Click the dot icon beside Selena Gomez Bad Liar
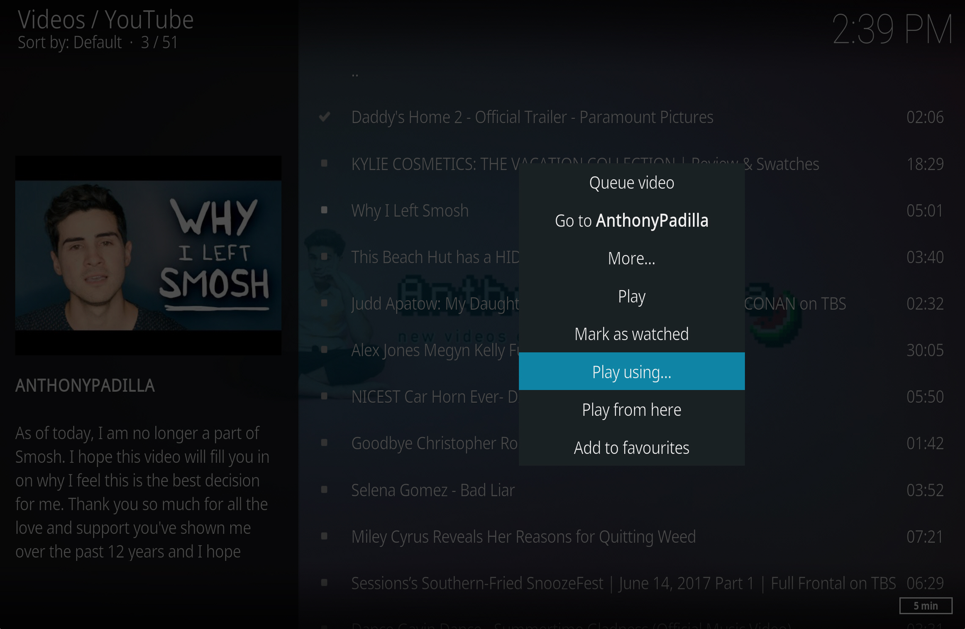Viewport: 965px width, 629px height. (325, 489)
